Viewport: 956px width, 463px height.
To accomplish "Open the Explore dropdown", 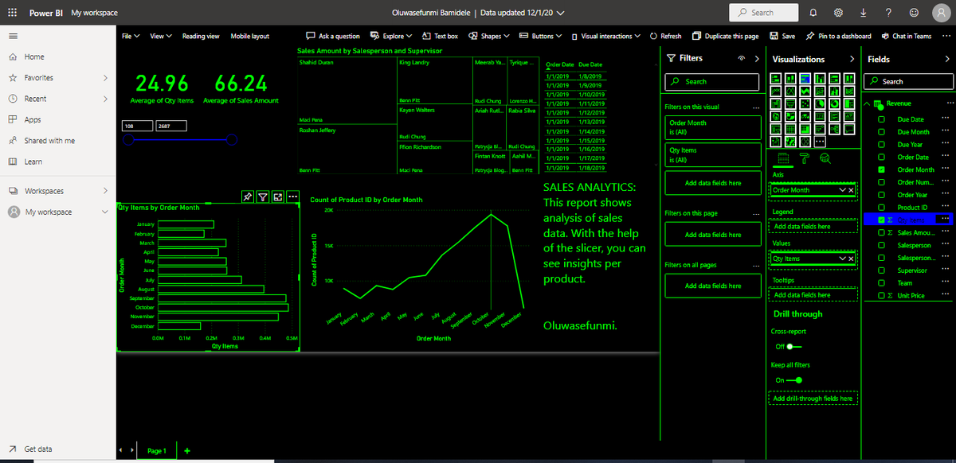I will pos(391,37).
